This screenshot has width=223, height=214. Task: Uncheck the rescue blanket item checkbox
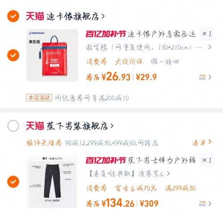tap(13, 55)
